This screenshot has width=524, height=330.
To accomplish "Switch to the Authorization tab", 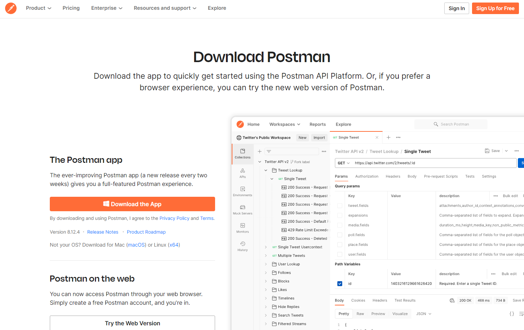I will point(367,177).
